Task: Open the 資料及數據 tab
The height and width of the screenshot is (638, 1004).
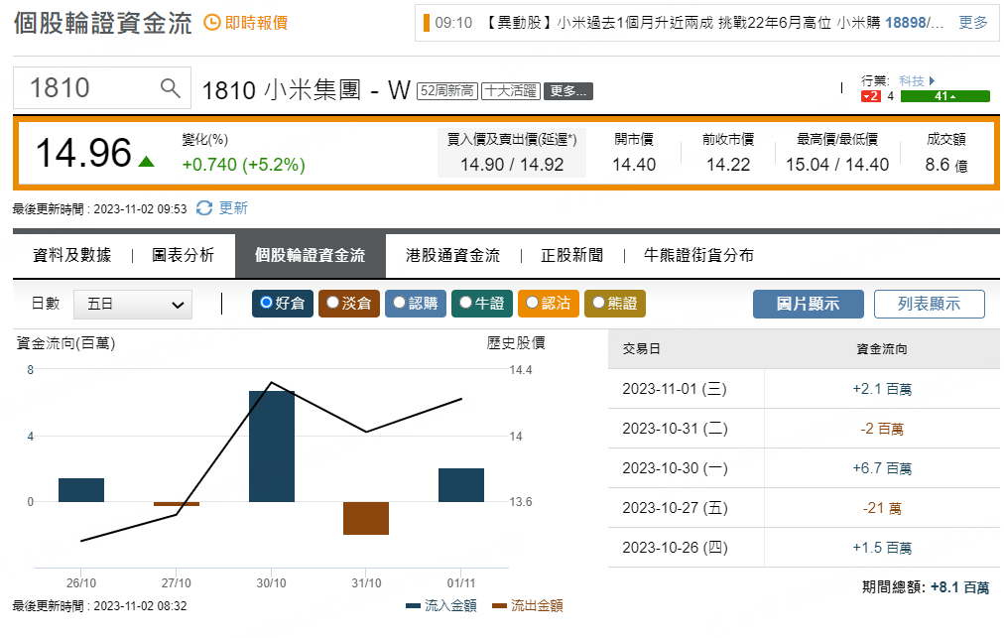Action: [71, 255]
